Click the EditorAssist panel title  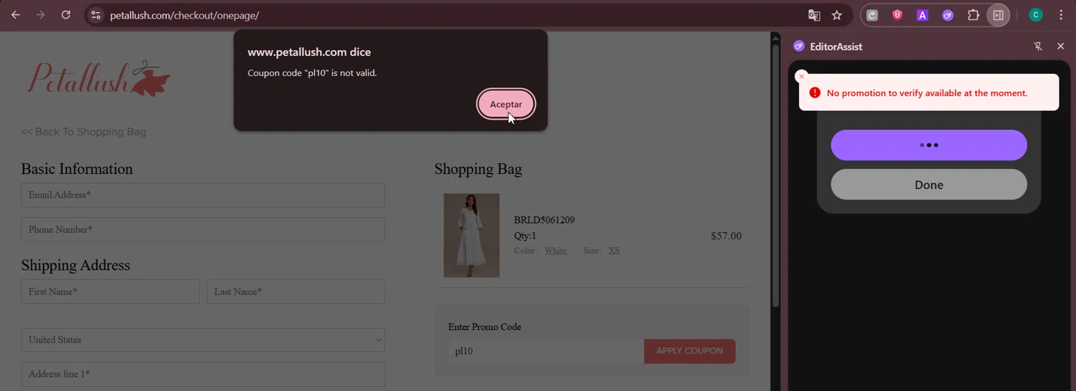click(x=836, y=47)
